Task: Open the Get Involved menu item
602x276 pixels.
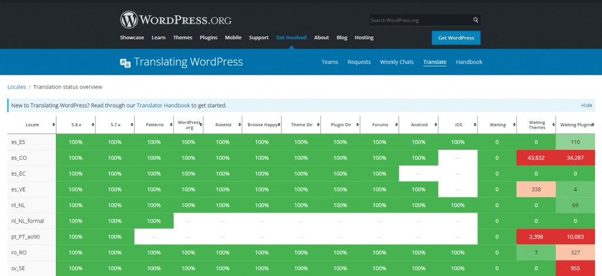Action: coord(292,38)
